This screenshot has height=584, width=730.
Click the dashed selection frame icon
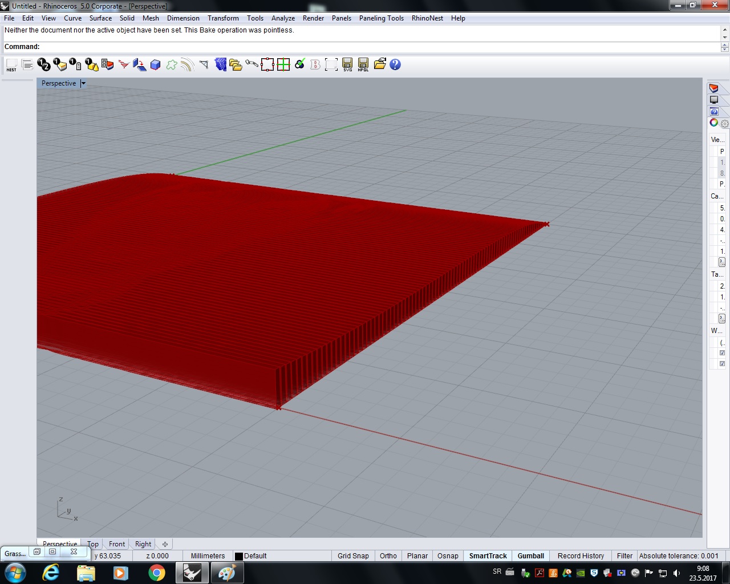(x=331, y=65)
